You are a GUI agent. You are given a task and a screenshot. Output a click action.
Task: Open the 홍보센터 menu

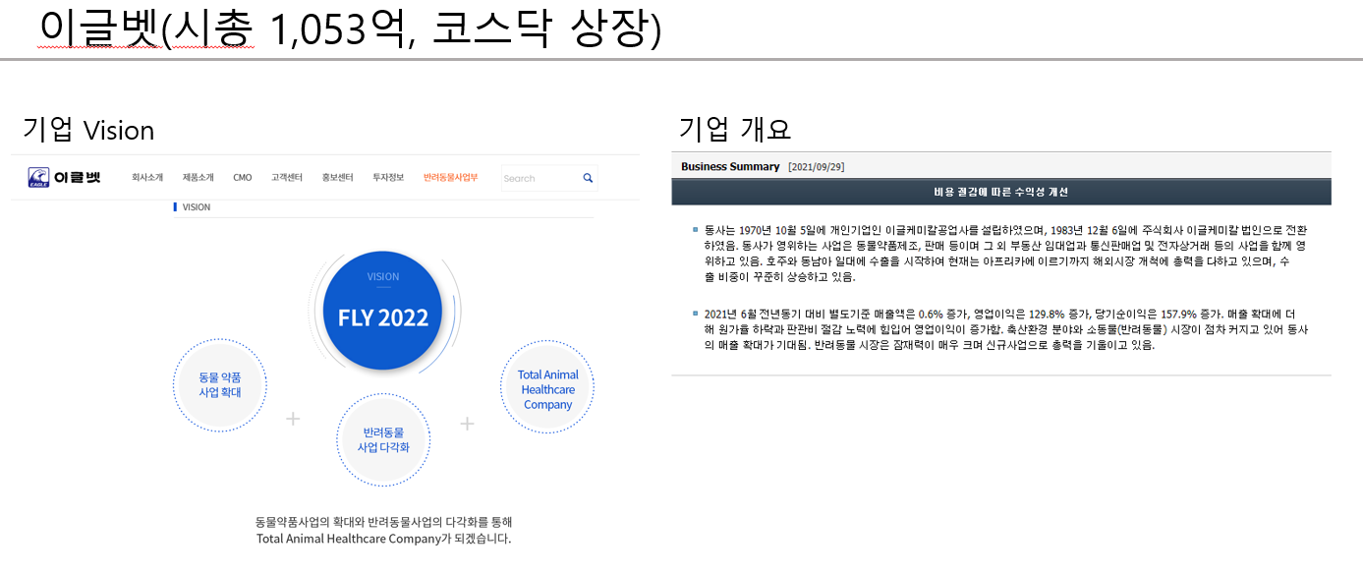[x=337, y=178]
